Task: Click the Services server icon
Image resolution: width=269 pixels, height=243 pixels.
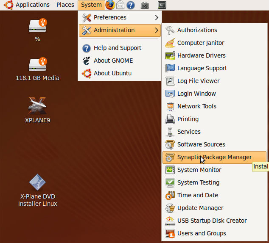Action: [170, 132]
